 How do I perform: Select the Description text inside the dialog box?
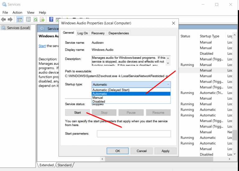coord(129,62)
